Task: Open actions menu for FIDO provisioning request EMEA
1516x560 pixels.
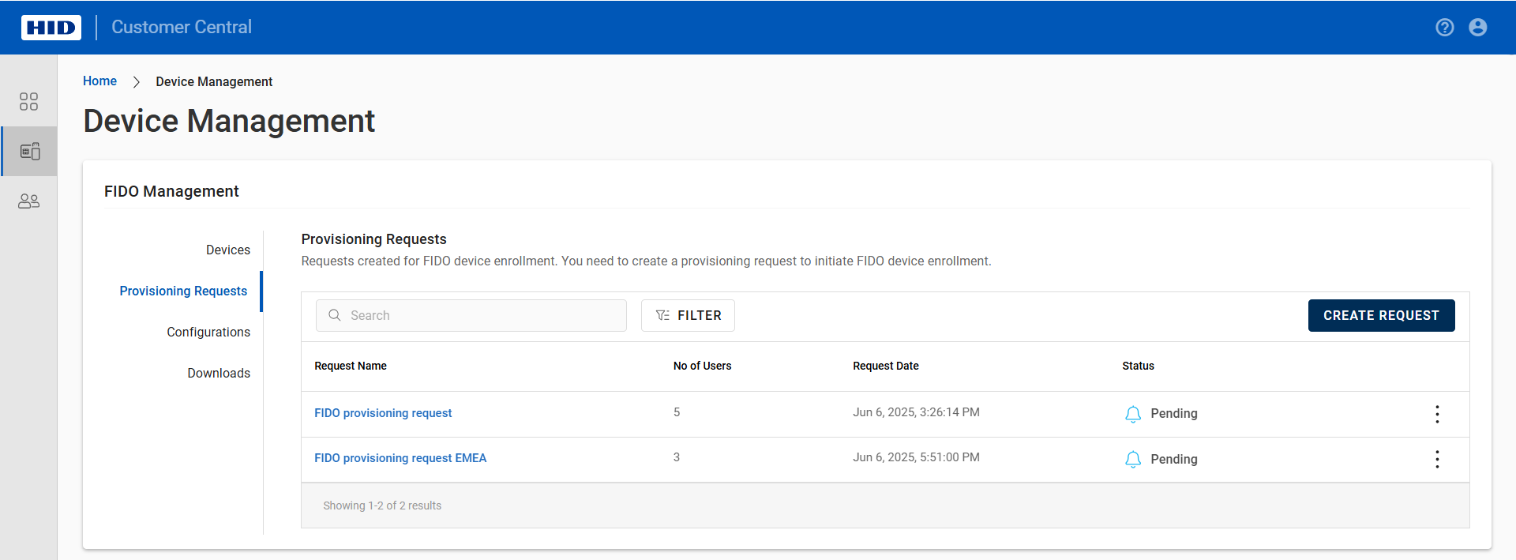Action: (1436, 460)
